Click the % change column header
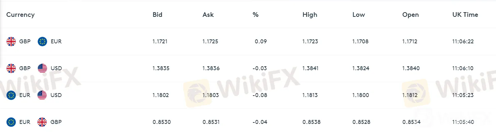This screenshot has height=135, width=496. coord(256,15)
